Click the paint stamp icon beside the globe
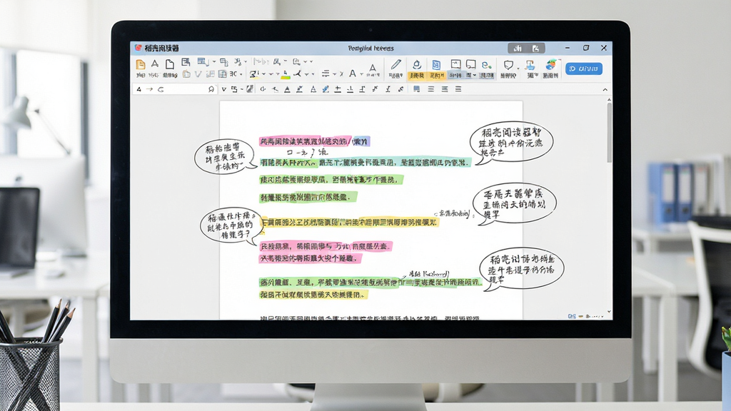 tap(530, 64)
